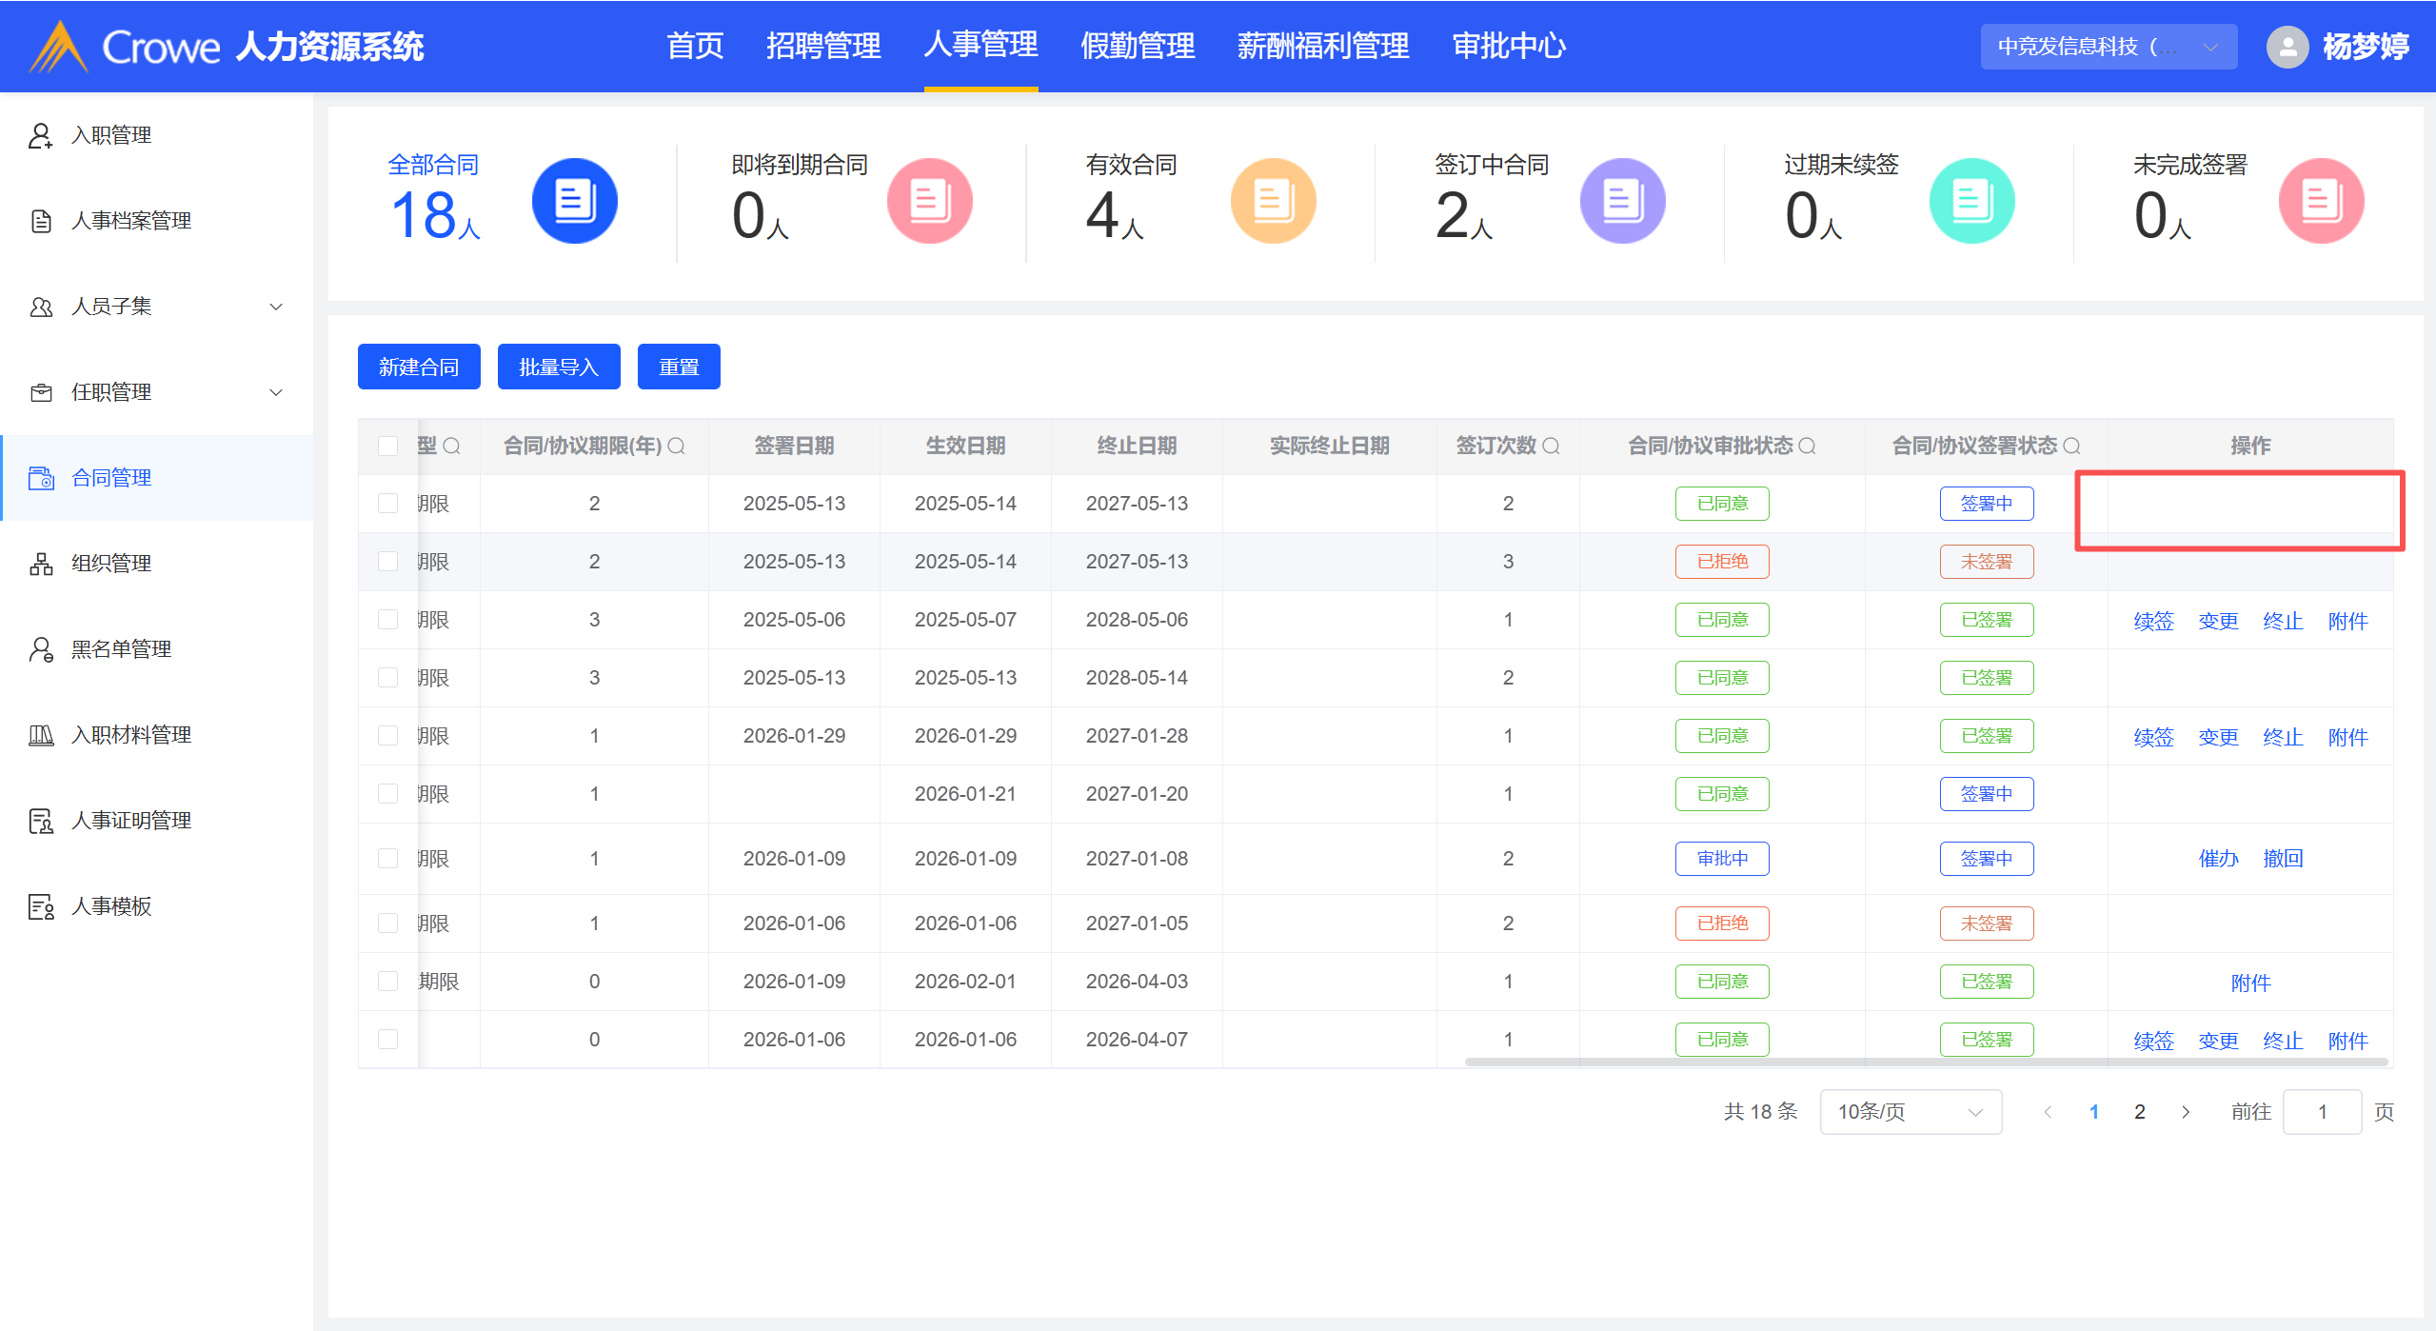Click search icon beside 签订次数 column header
2436x1331 pixels.
pyautogui.click(x=1551, y=446)
